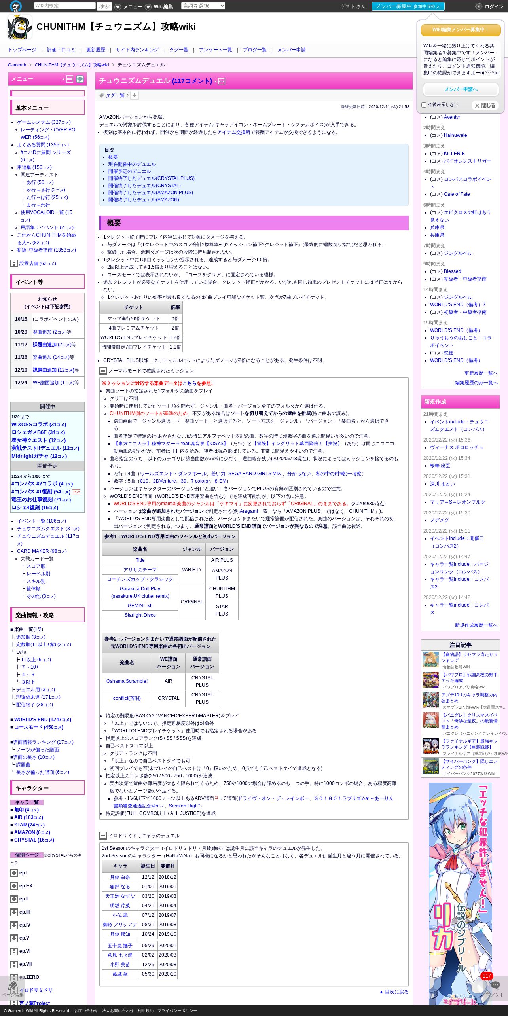Expand the ep.I character list
This screenshot has height=1016, width=508.
pos(14,873)
